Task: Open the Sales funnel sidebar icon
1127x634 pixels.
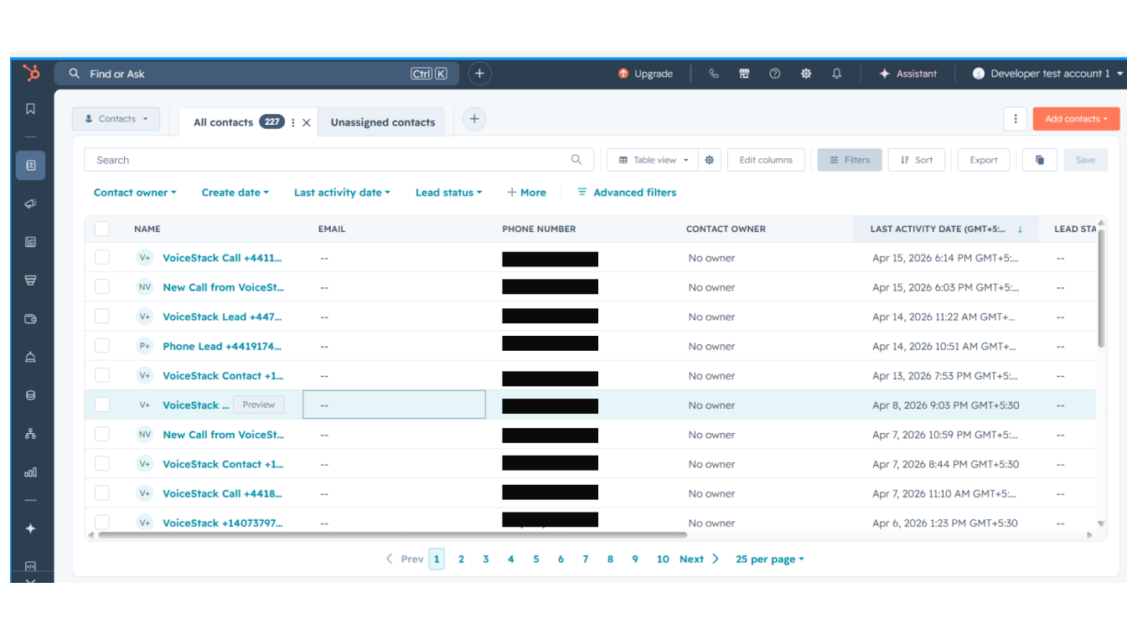Action: pyautogui.click(x=31, y=281)
